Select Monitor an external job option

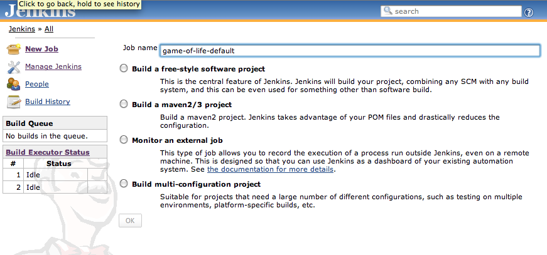pos(124,140)
